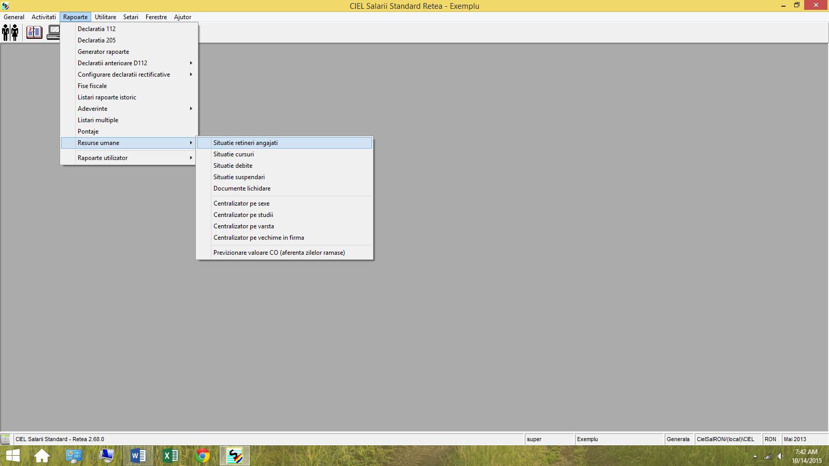The height and width of the screenshot is (466, 829).
Task: Select Previzionare valoare CO entry
Action: click(284, 253)
